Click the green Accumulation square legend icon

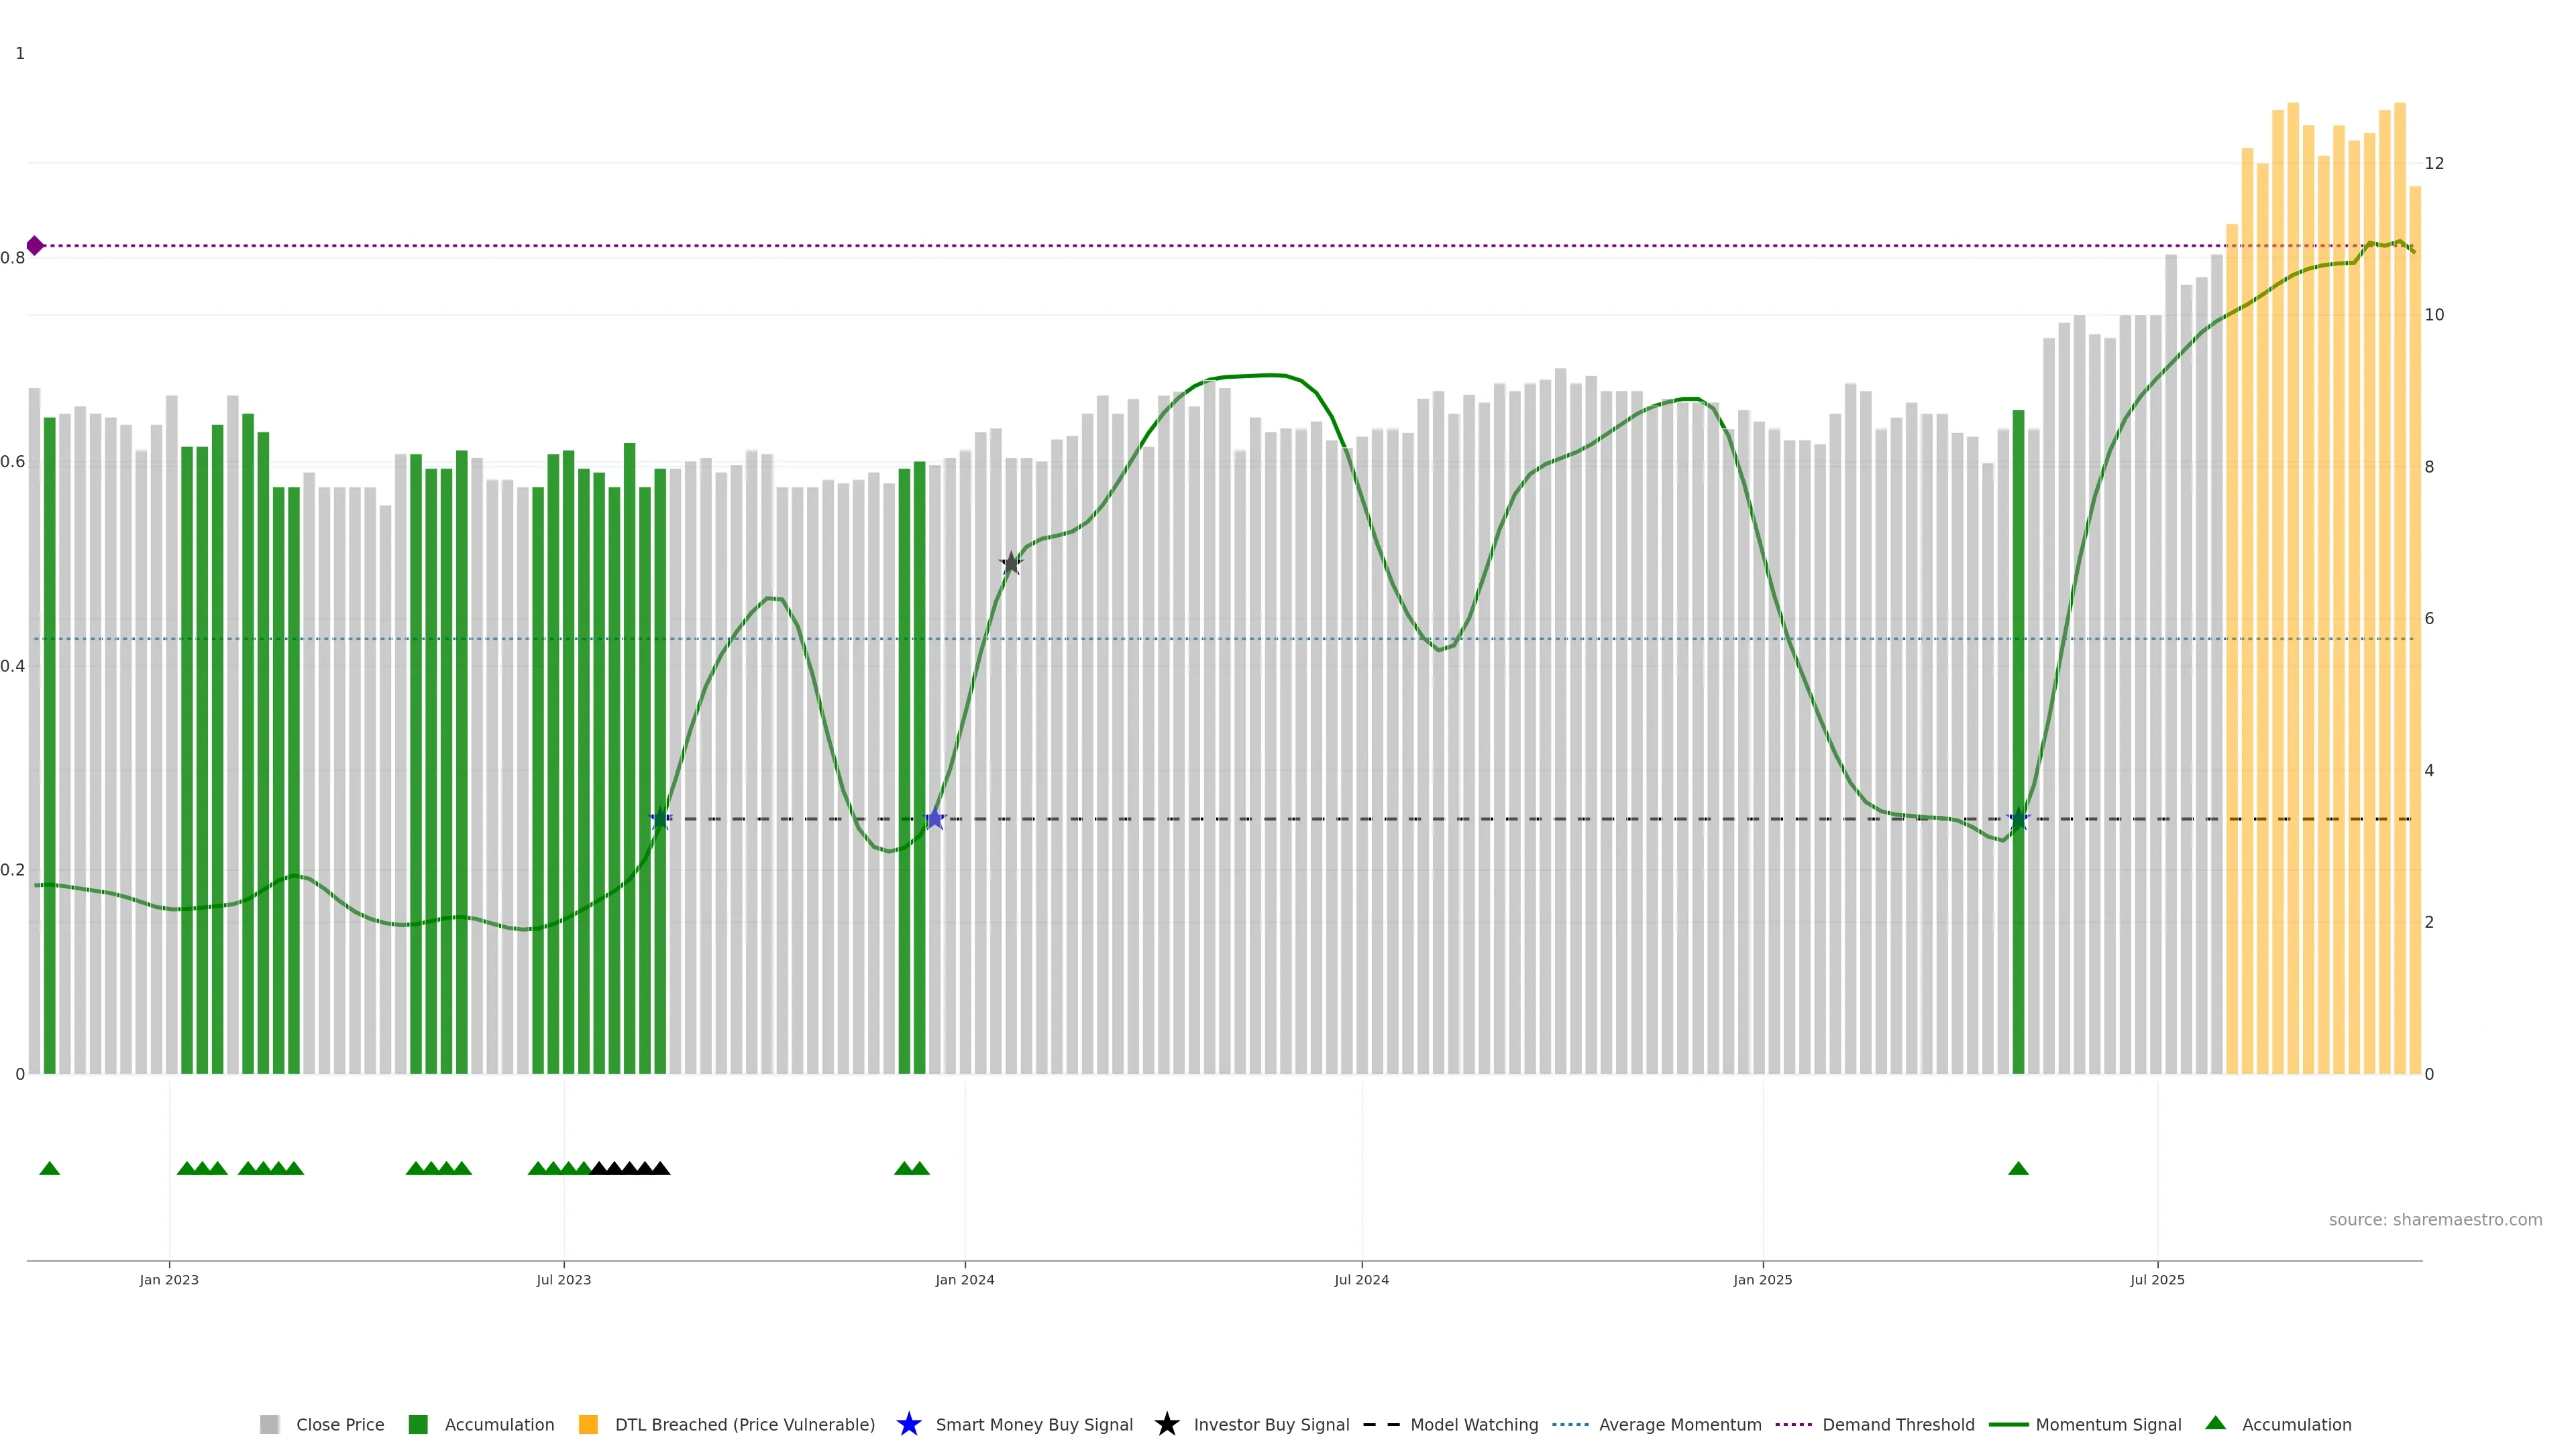click(x=418, y=1424)
